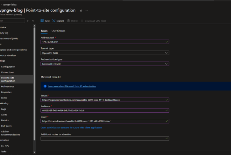
Task: Click the Discard button label
Action: 60,21
